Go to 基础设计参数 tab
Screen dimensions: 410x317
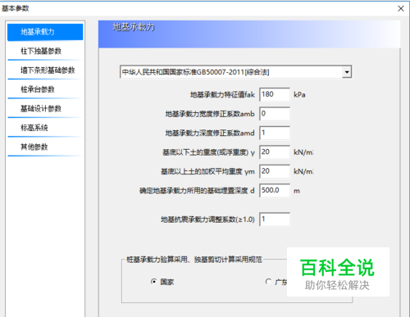coord(45,109)
